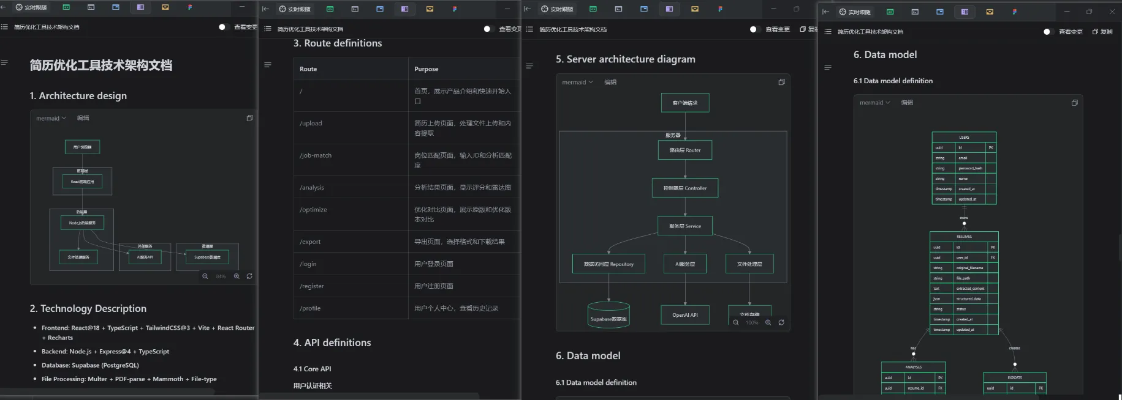Select the purple document tab in the rightmost window
The height and width of the screenshot is (400, 1122).
[x=965, y=12]
